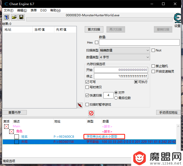The image size is (183, 166).
Task: Open 高级选项 at the bottom
Action: [x=9, y=161]
